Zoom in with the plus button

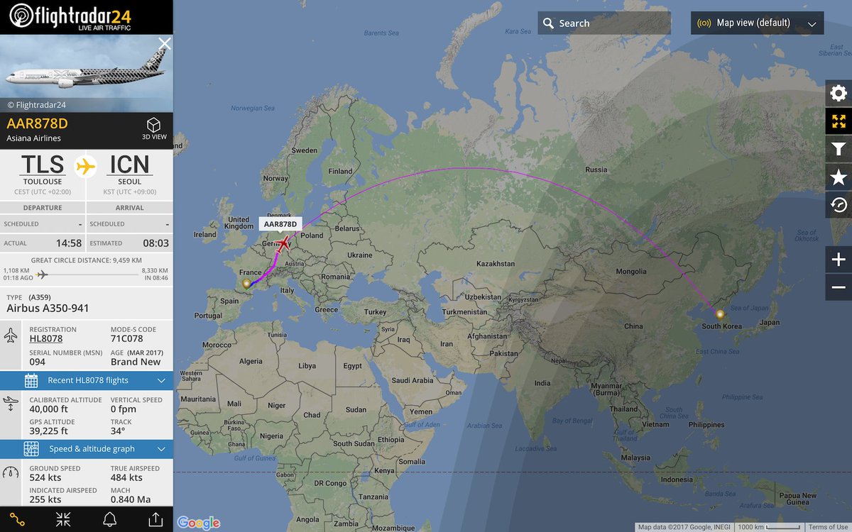(839, 260)
